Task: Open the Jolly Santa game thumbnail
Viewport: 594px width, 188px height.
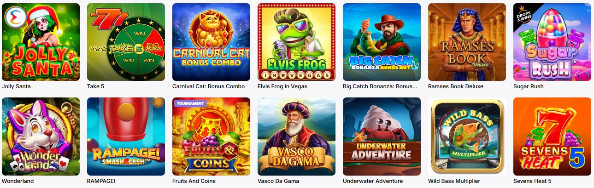Action: tap(41, 42)
